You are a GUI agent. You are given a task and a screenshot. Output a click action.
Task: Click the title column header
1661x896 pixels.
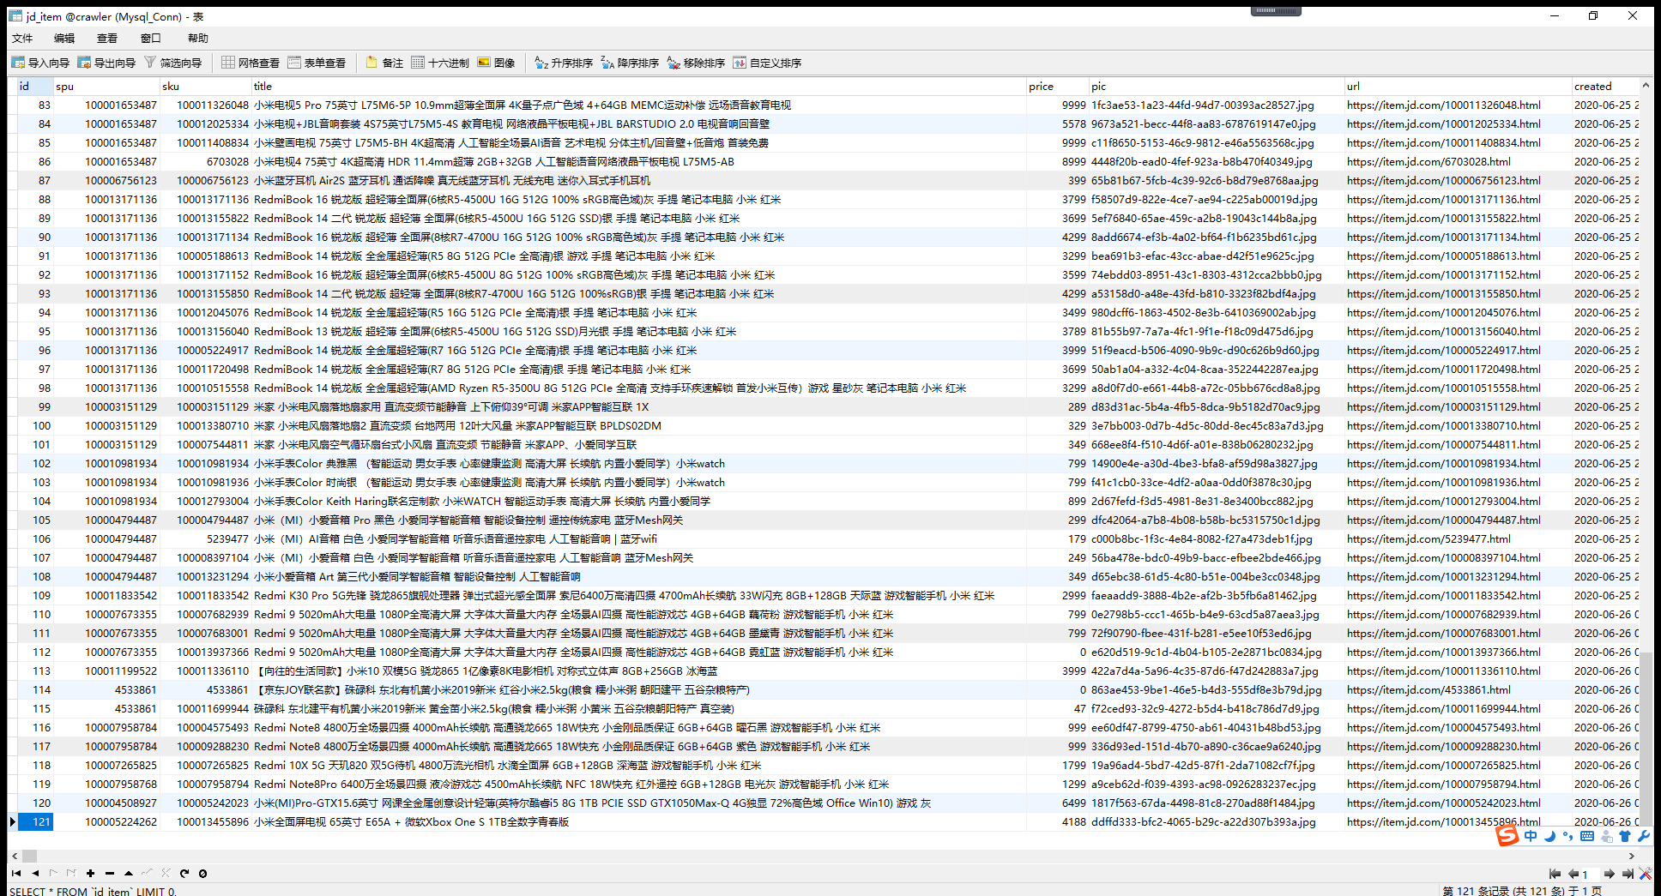click(638, 86)
